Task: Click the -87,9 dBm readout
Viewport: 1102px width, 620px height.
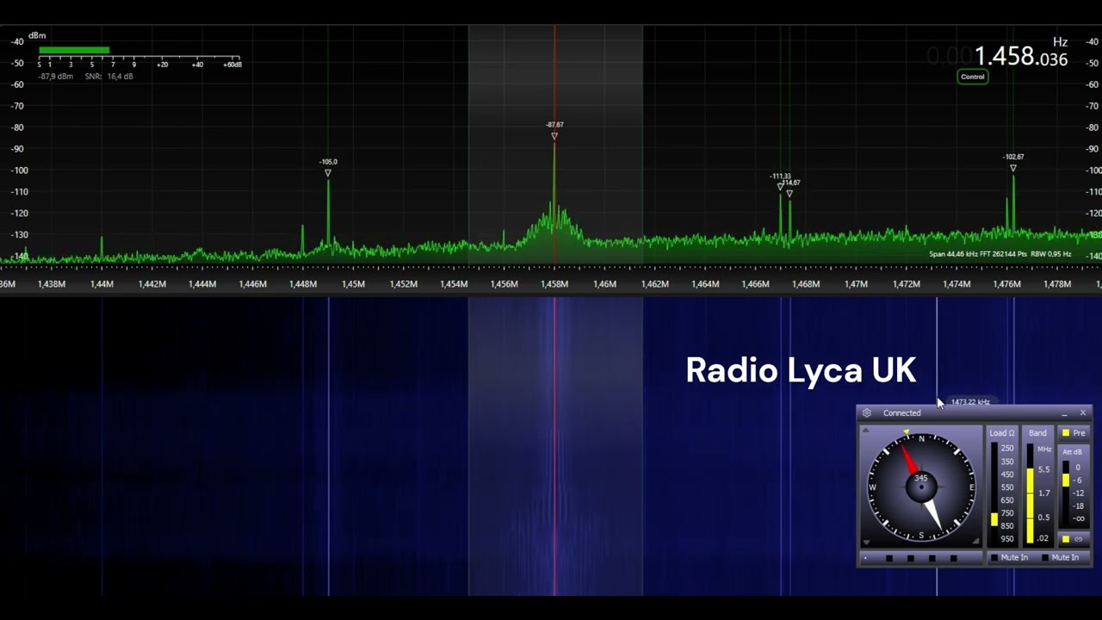Action: tap(55, 77)
